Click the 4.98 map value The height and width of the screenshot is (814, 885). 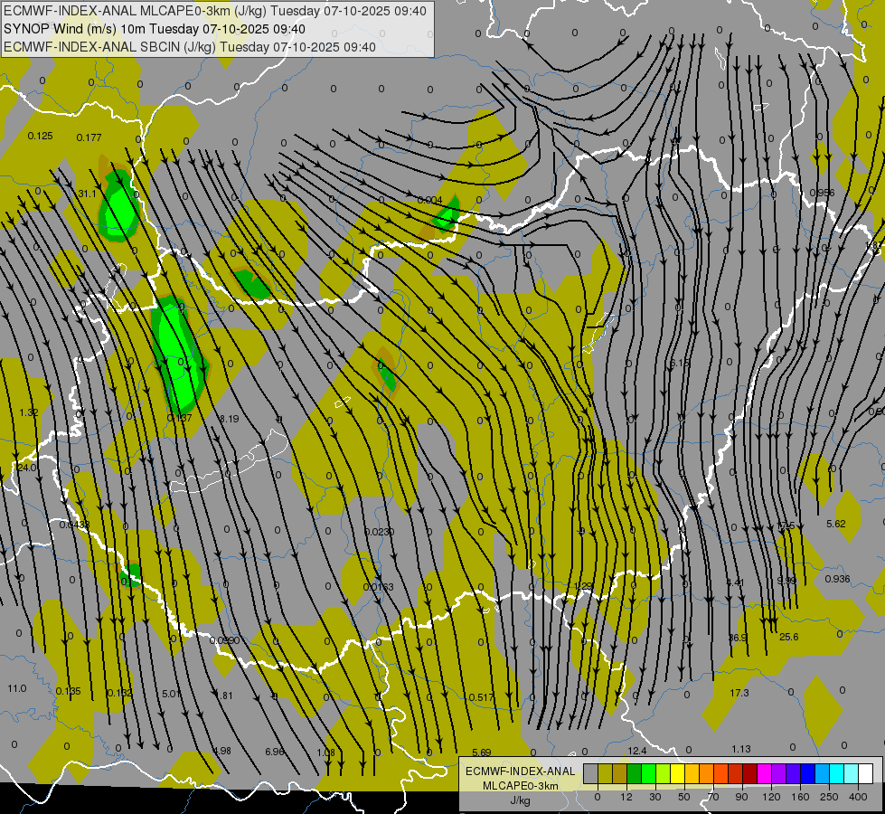click(x=221, y=751)
